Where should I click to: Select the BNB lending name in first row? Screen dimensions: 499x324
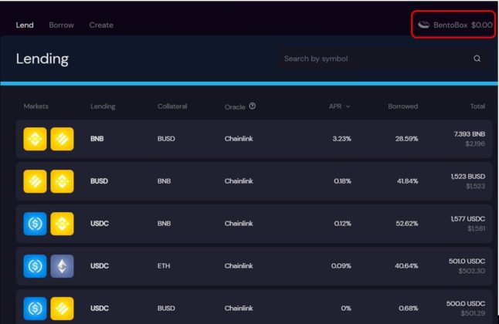[x=97, y=139]
